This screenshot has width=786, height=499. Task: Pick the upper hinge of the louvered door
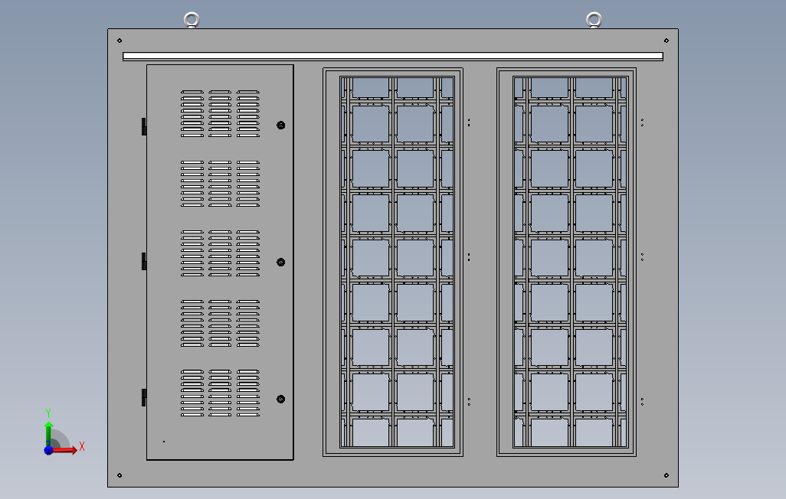point(144,126)
